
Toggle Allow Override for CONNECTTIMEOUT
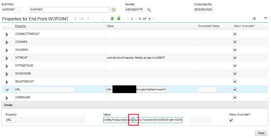tap(235, 34)
